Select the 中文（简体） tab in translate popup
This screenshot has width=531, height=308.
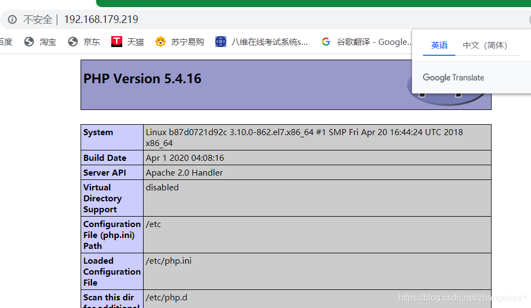[485, 45]
